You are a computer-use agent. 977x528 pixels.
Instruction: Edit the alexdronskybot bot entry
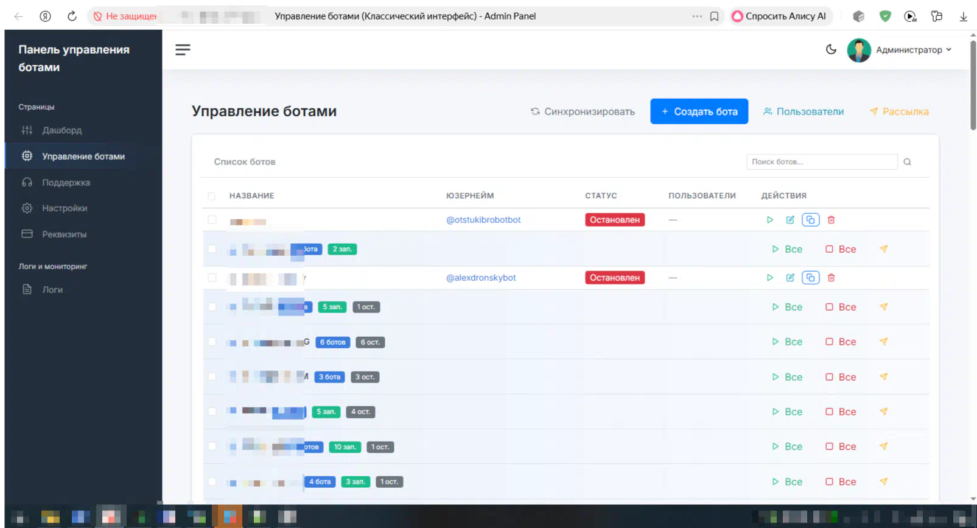(x=790, y=278)
